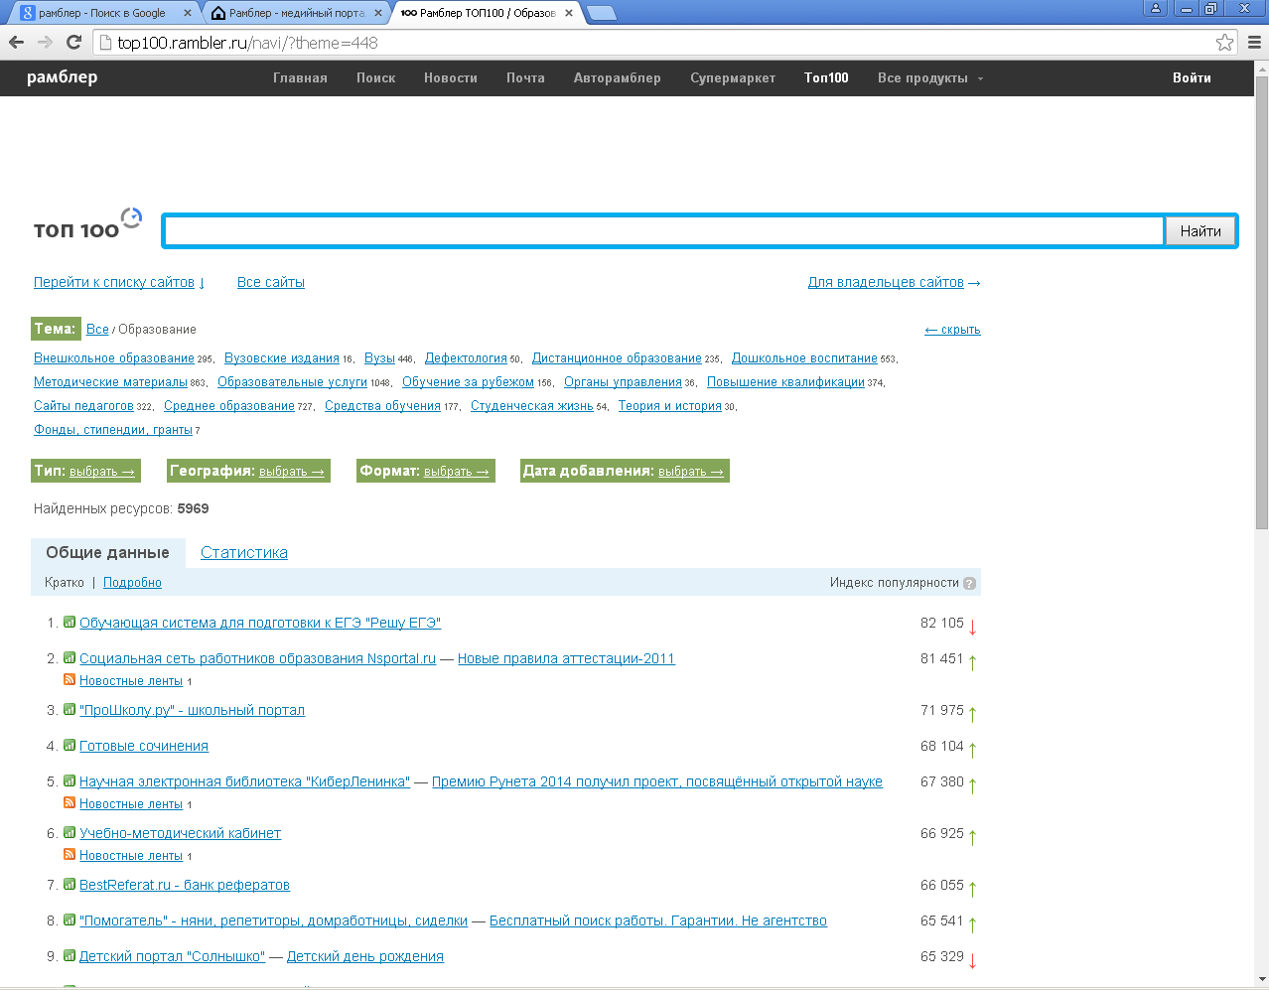This screenshot has height=990, width=1269.
Task: Click the browser forward arrow
Action: [x=45, y=42]
